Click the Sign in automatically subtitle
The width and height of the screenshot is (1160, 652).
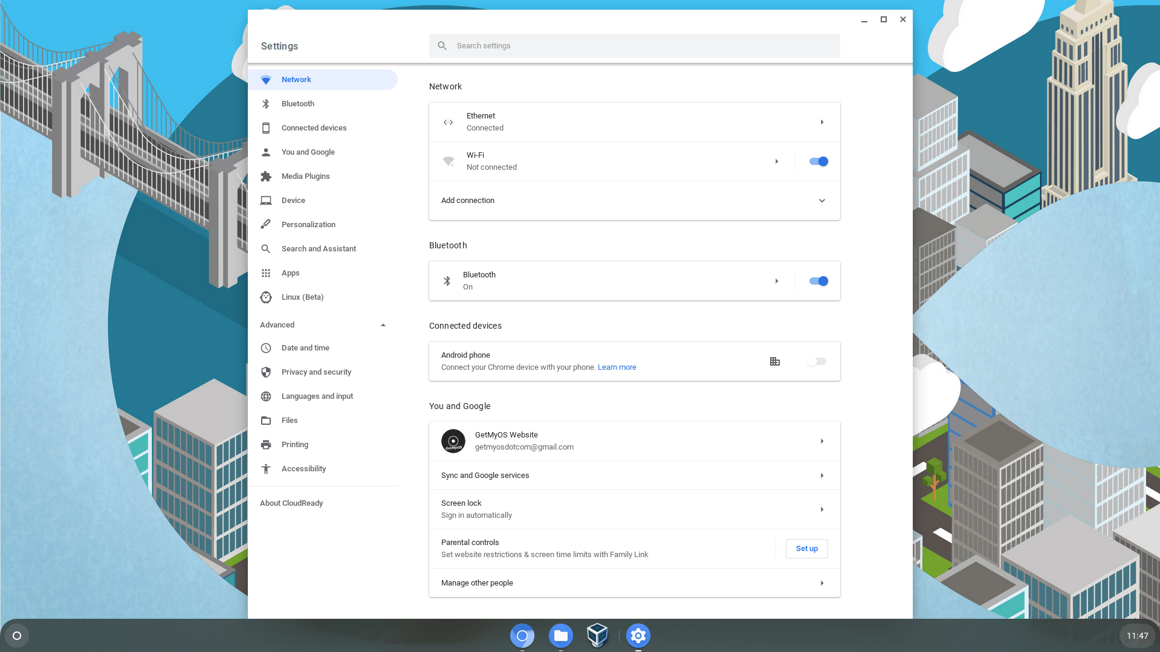pos(476,515)
